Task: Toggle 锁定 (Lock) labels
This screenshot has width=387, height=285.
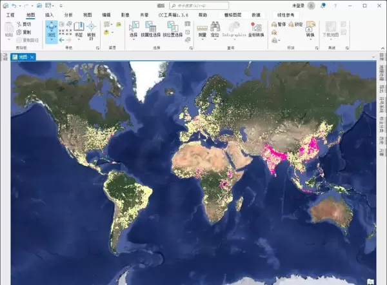Action: pos(295,24)
